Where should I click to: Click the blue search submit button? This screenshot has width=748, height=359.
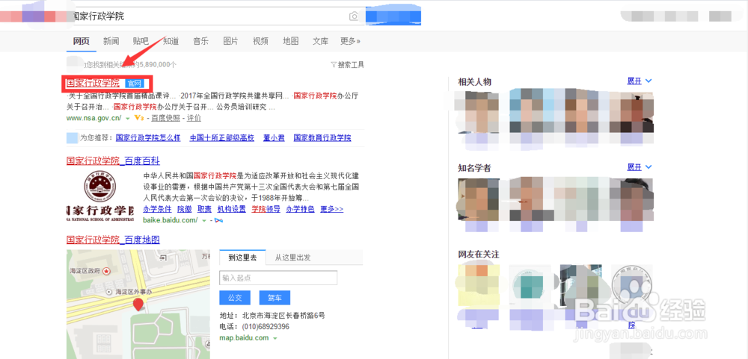(x=393, y=16)
